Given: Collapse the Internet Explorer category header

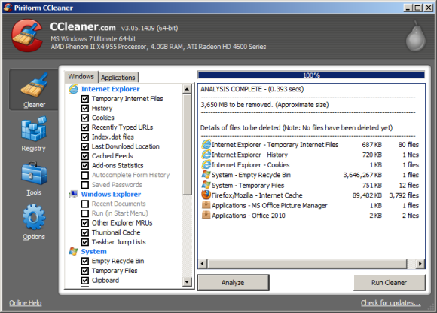Looking at the screenshot, I should click(110, 89).
